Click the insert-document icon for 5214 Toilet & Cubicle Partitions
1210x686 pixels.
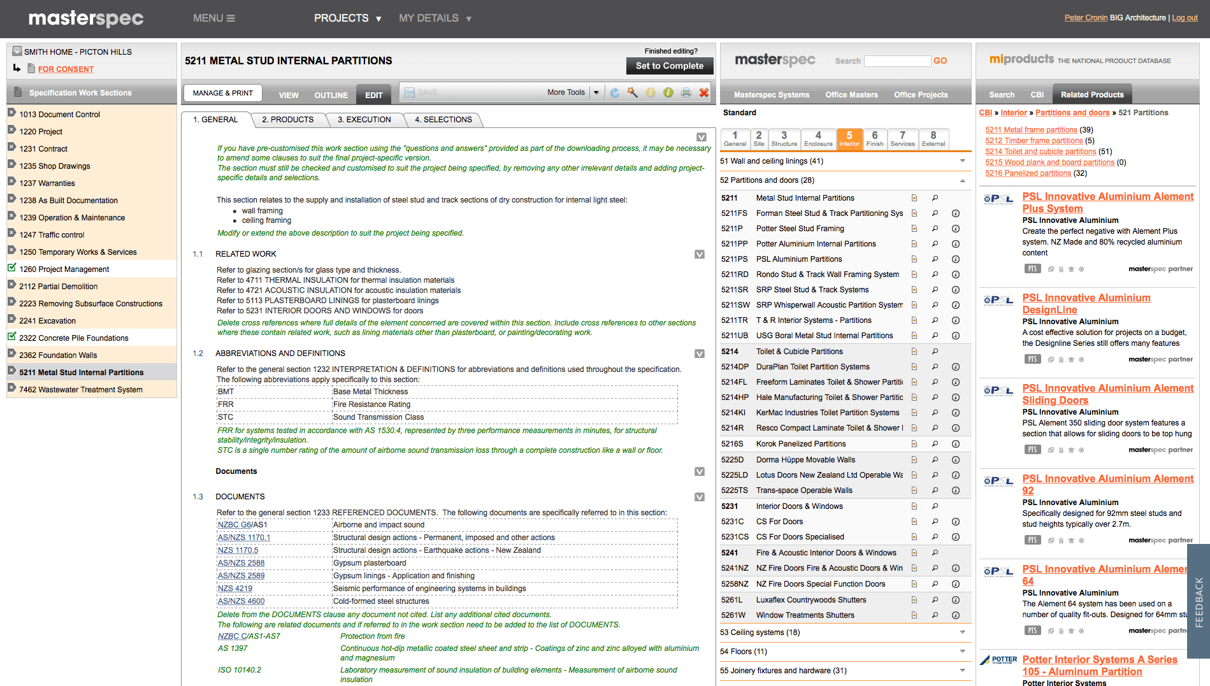914,352
